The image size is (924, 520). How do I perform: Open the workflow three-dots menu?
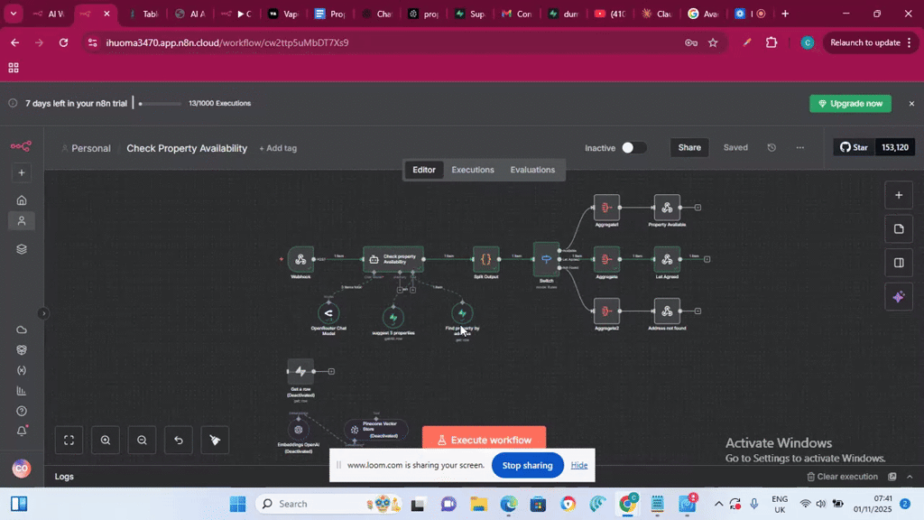coord(799,147)
